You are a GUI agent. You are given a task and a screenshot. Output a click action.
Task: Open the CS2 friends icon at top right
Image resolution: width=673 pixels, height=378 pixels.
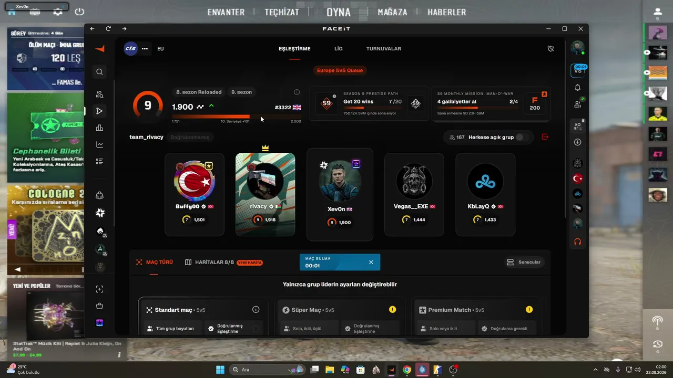pyautogui.click(x=657, y=12)
